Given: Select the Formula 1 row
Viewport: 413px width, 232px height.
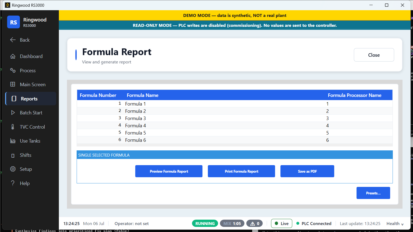Looking at the screenshot, I should pyautogui.click(x=235, y=104).
